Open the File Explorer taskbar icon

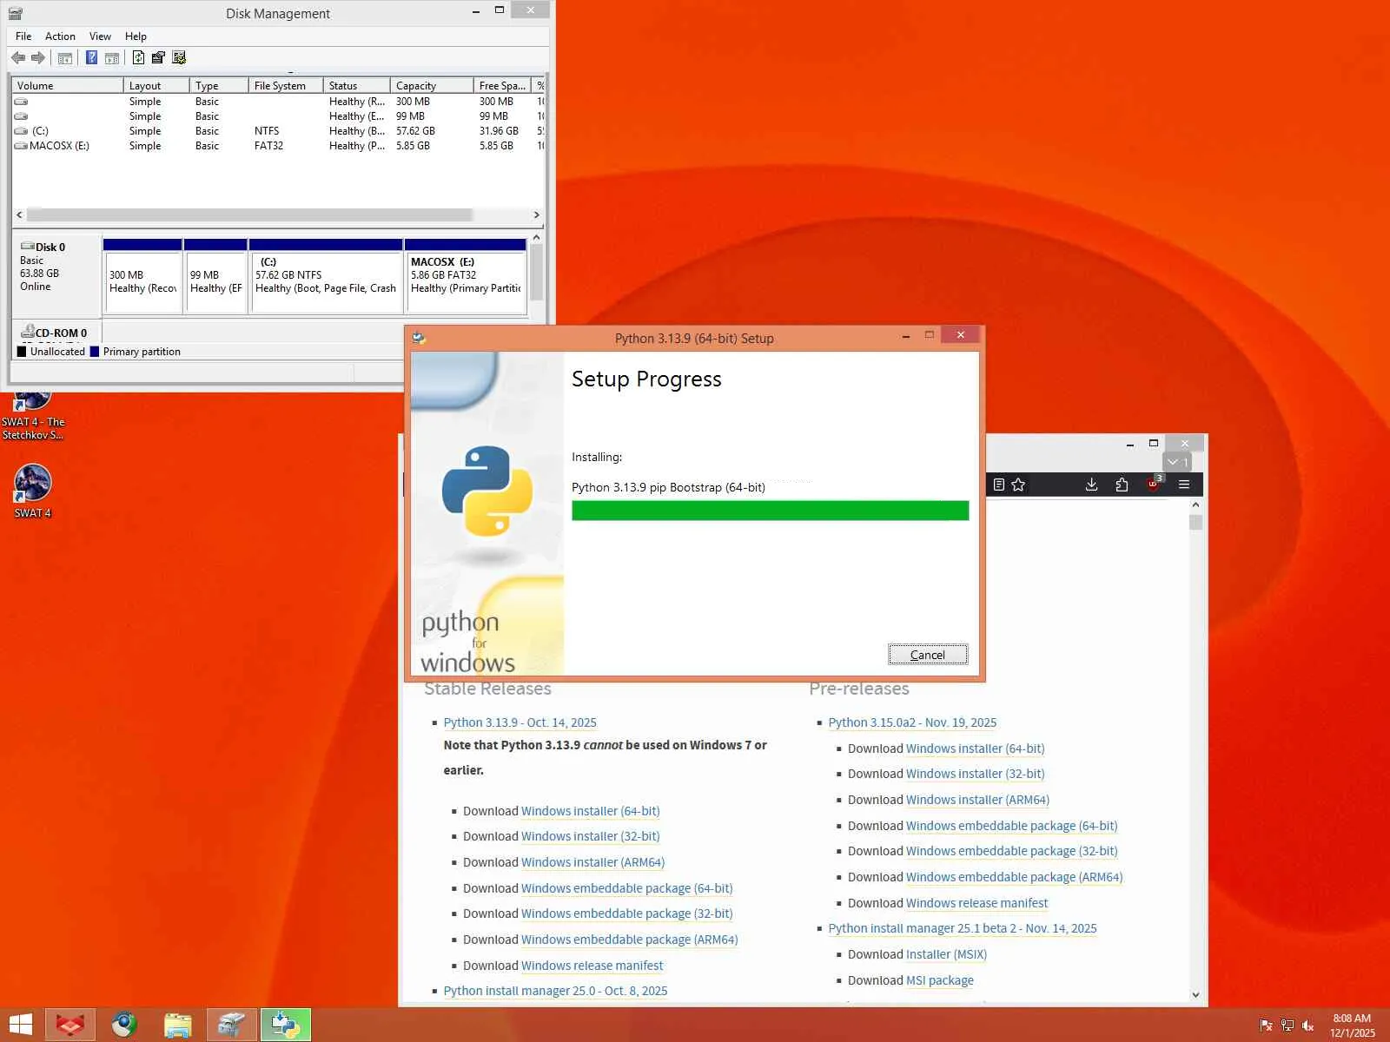coord(178,1025)
